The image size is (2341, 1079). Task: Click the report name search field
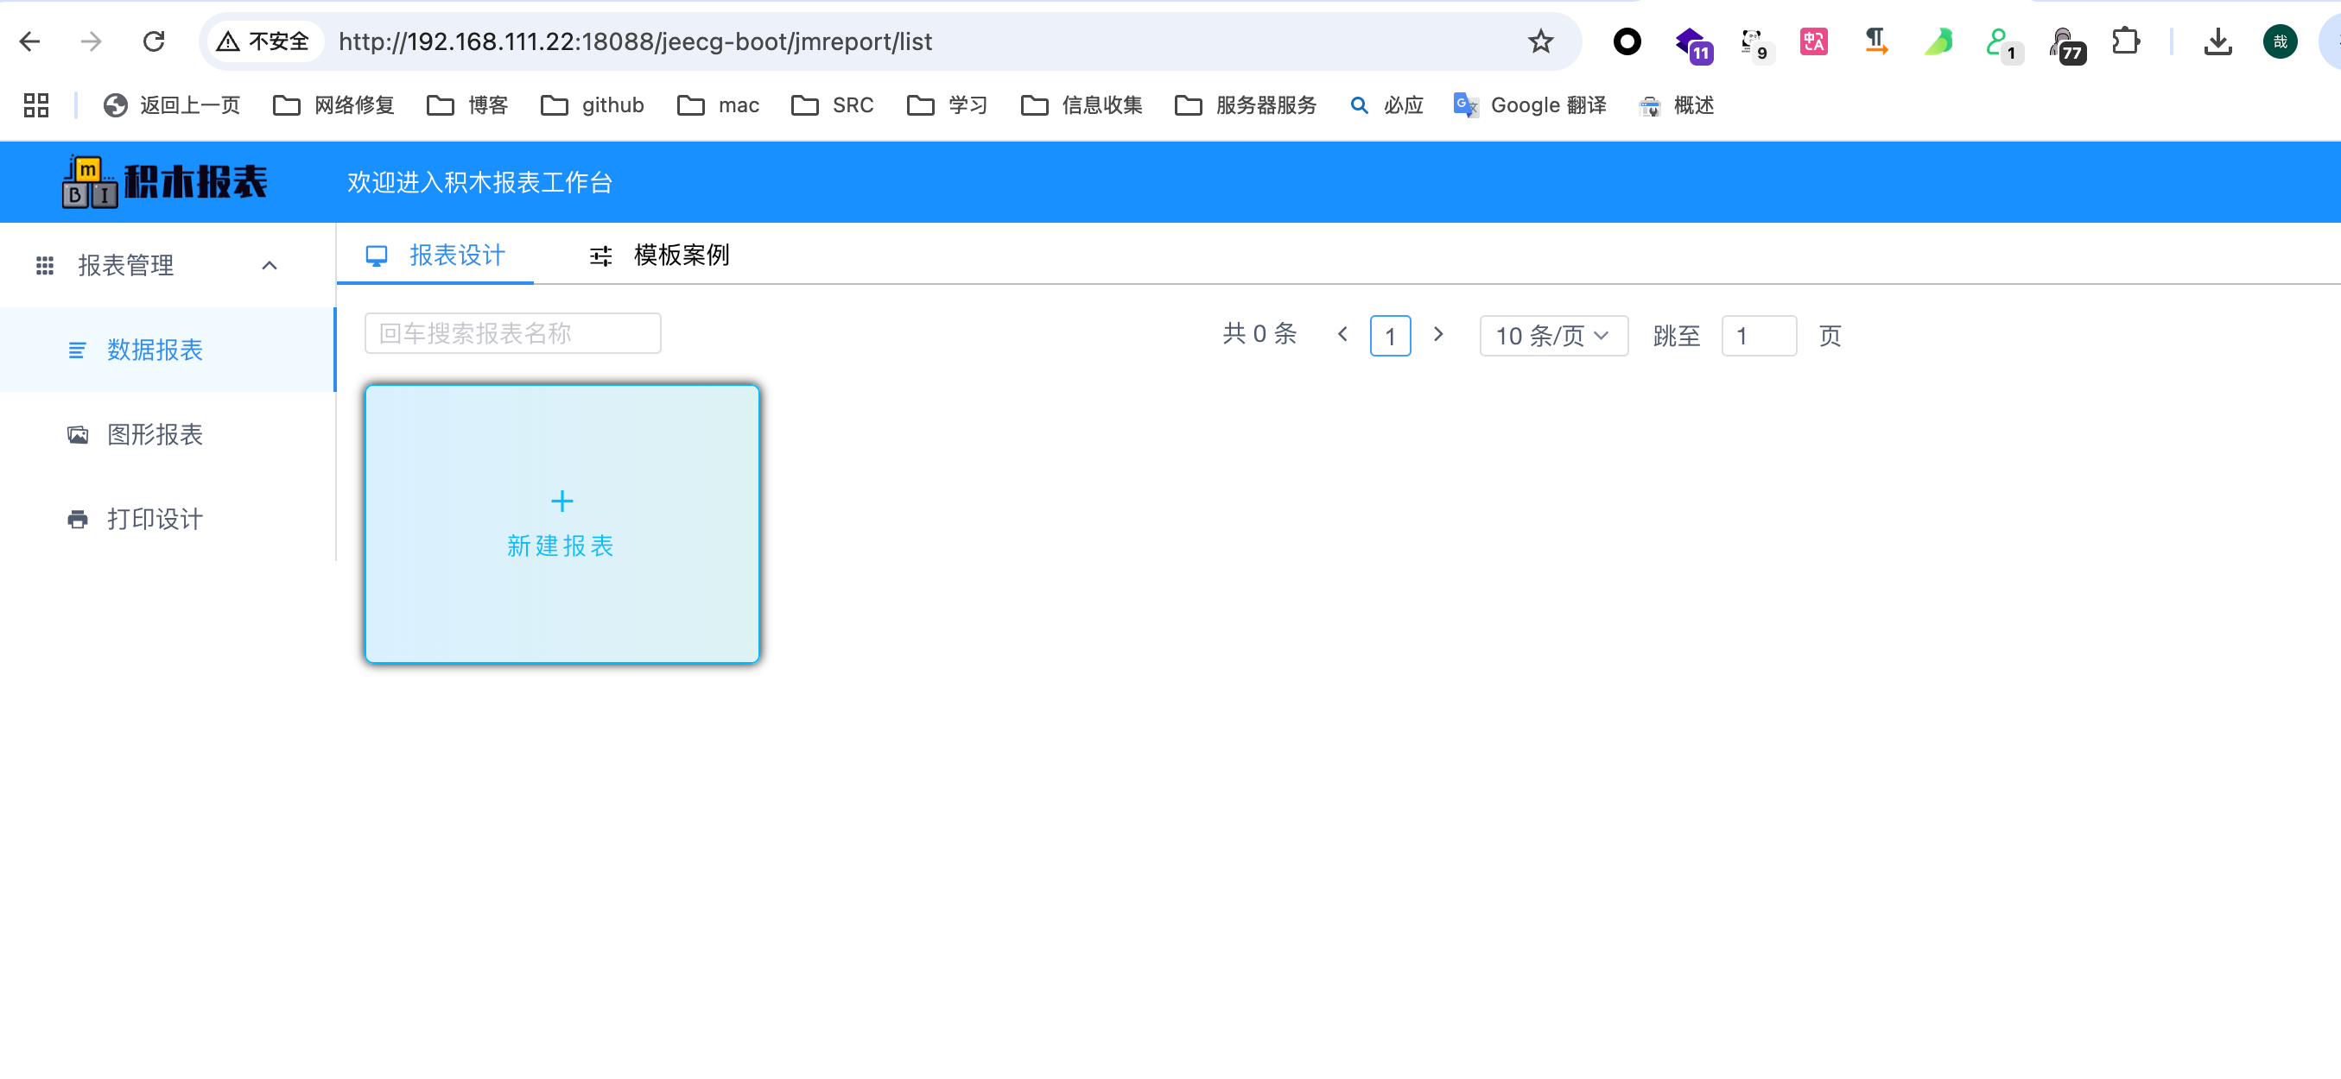[x=512, y=333]
